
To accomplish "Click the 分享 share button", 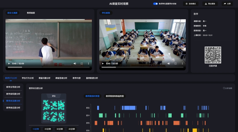I will [227, 4].
